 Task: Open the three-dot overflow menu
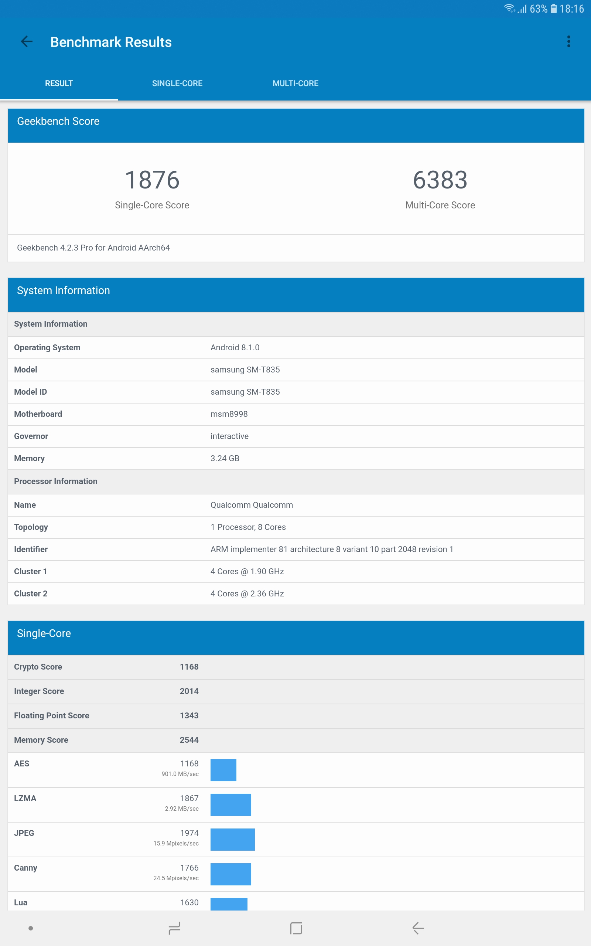(568, 41)
